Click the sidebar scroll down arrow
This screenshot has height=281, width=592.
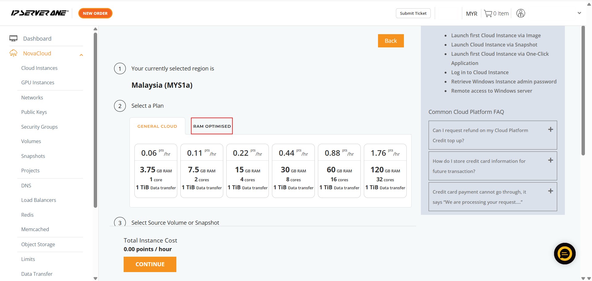(95, 278)
